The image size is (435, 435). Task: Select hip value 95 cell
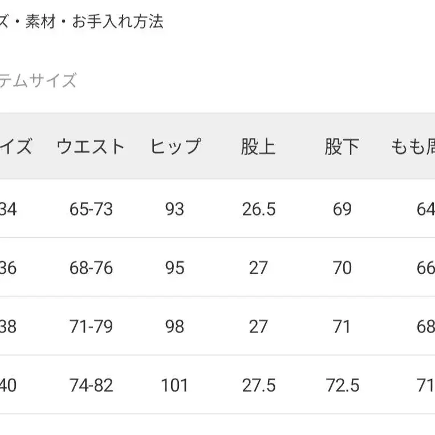coord(174,268)
